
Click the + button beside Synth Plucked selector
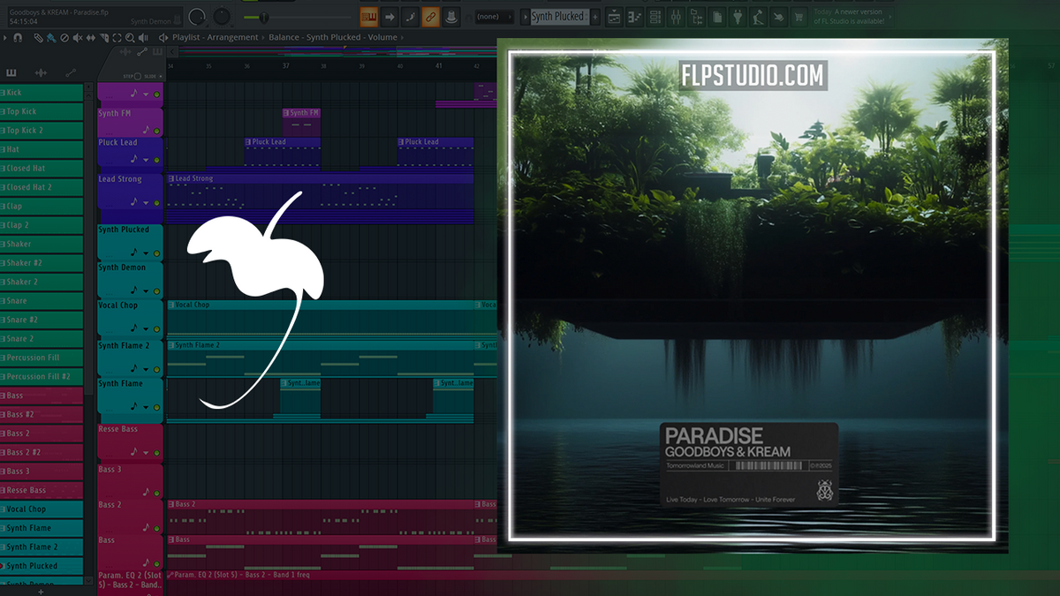(x=594, y=16)
